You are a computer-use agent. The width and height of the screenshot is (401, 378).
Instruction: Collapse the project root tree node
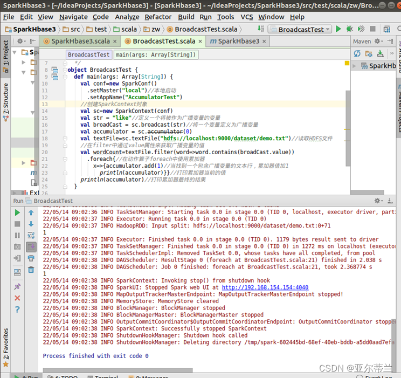[15, 52]
